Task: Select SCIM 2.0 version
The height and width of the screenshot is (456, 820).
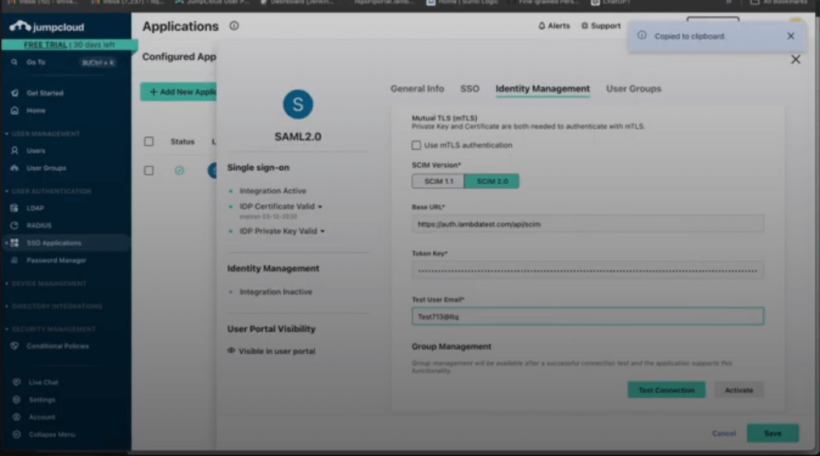Action: pos(492,181)
